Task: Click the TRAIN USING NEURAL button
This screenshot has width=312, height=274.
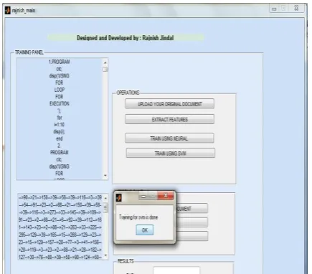Action: [169, 138]
